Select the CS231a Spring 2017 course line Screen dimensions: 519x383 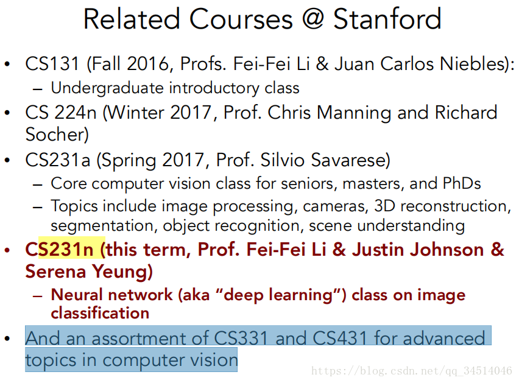coord(208,160)
